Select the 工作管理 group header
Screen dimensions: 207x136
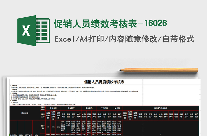[x=71, y=108]
